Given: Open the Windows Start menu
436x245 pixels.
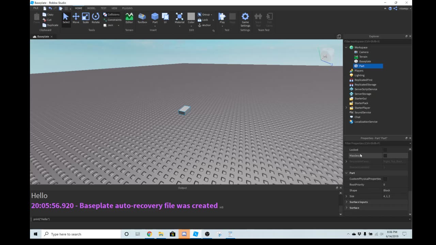Looking at the screenshot, I should pyautogui.click(x=35, y=234).
